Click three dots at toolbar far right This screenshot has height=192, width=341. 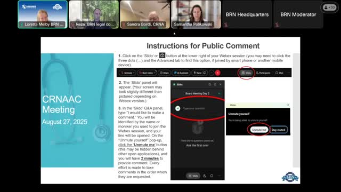tap(289, 73)
